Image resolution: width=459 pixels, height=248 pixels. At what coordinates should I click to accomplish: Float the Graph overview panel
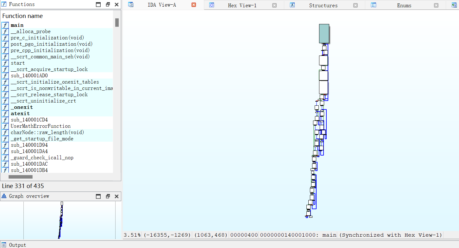coord(108,196)
